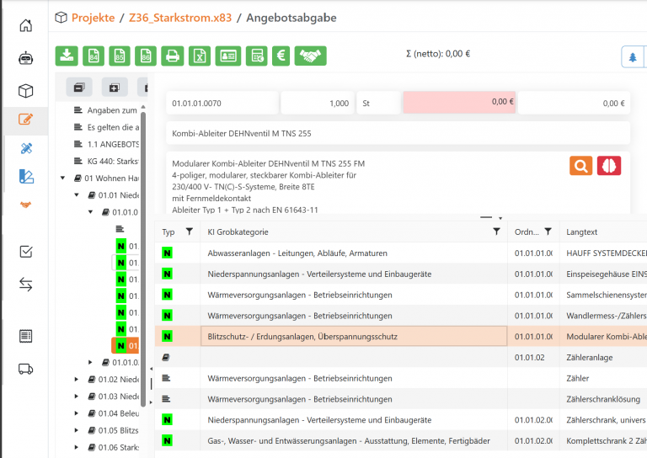Click the green download/import toolbar button

(67, 56)
